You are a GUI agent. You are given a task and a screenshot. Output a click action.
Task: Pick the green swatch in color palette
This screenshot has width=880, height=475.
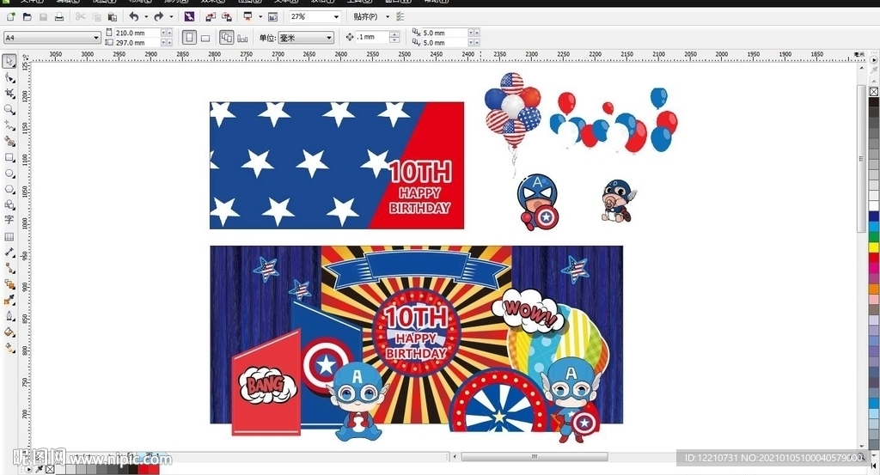click(873, 236)
